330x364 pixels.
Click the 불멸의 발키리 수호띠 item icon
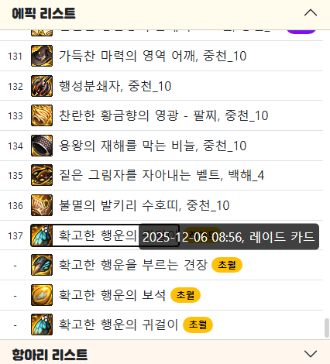[42, 205]
